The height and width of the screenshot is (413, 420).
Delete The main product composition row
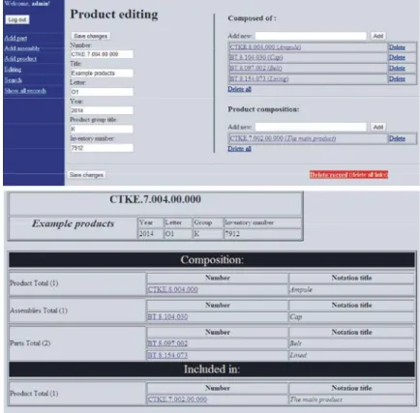[x=397, y=138]
